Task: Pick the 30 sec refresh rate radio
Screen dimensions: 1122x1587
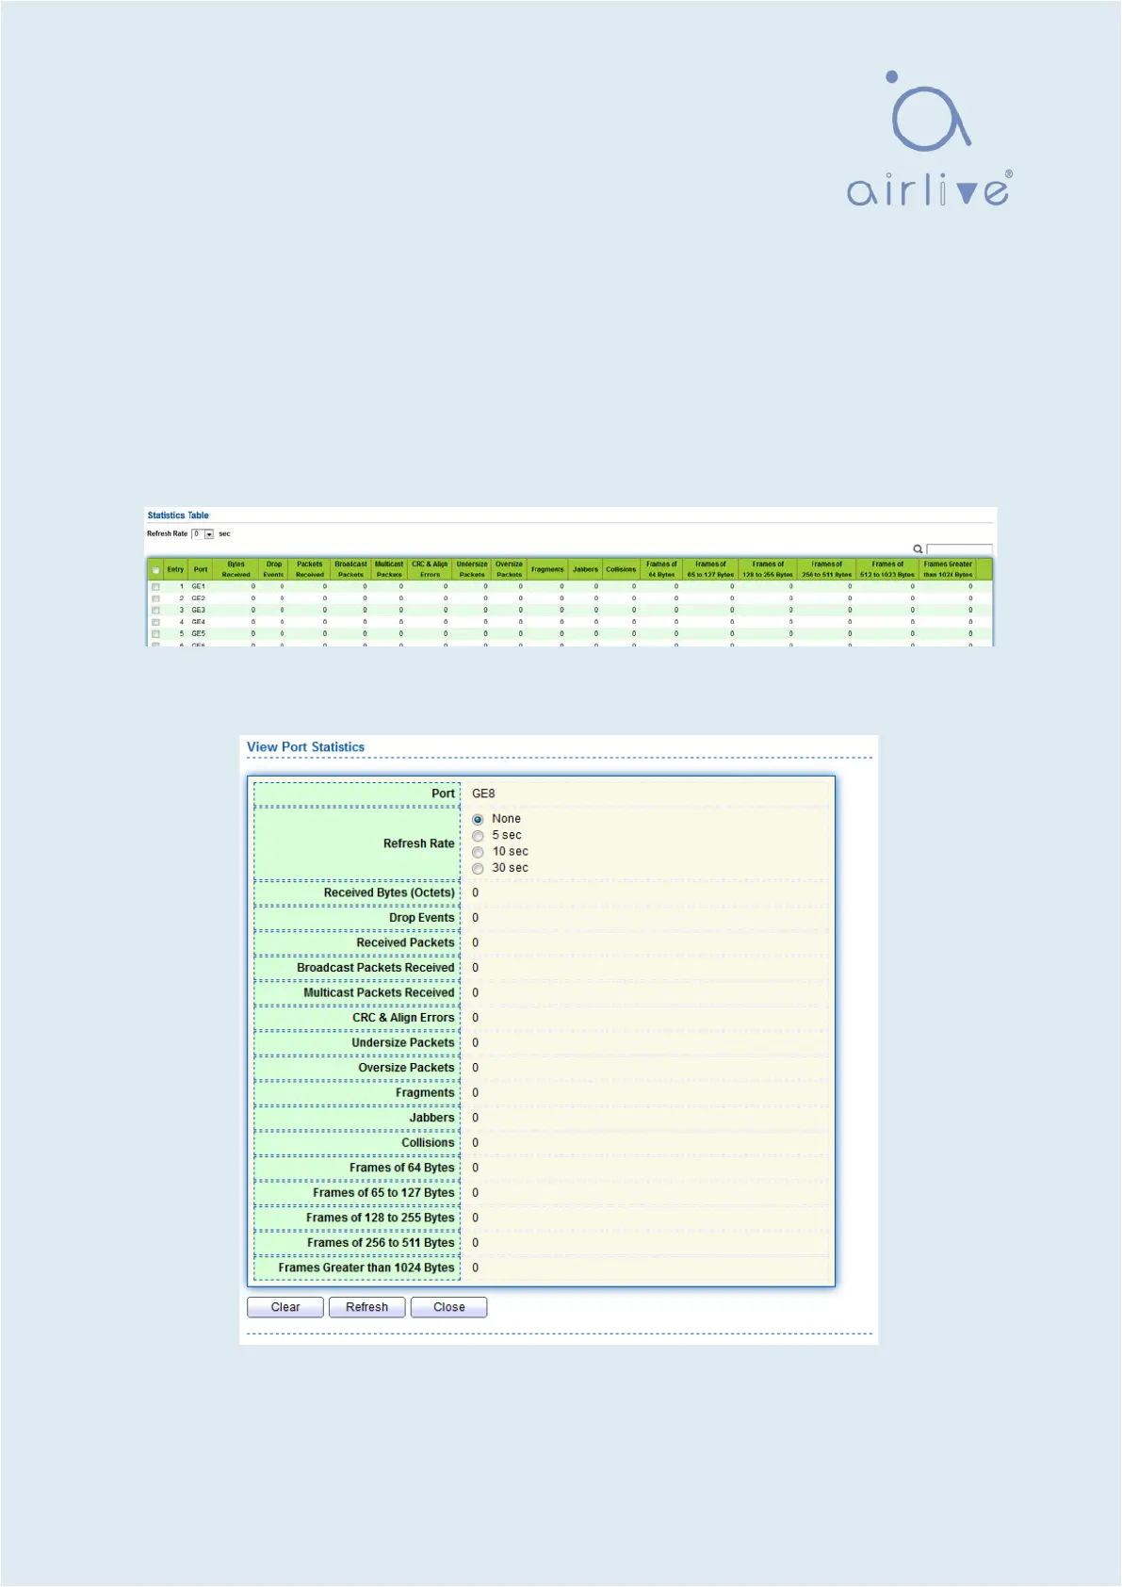Action: pyautogui.click(x=479, y=869)
